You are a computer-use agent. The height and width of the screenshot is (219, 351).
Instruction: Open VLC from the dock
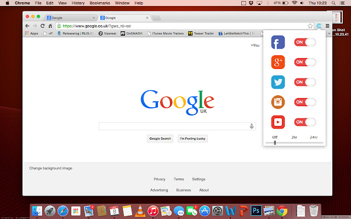pos(140,211)
